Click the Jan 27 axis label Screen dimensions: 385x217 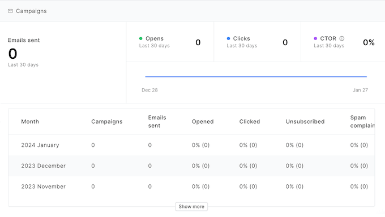pyautogui.click(x=360, y=90)
